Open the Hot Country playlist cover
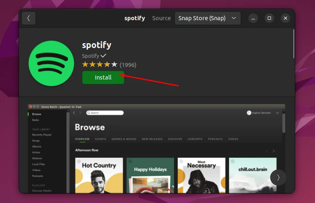The width and height of the screenshot is (315, 203). tap(99, 176)
